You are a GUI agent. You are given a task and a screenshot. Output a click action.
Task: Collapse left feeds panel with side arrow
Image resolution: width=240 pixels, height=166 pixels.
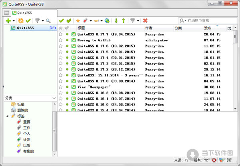coord(3,86)
